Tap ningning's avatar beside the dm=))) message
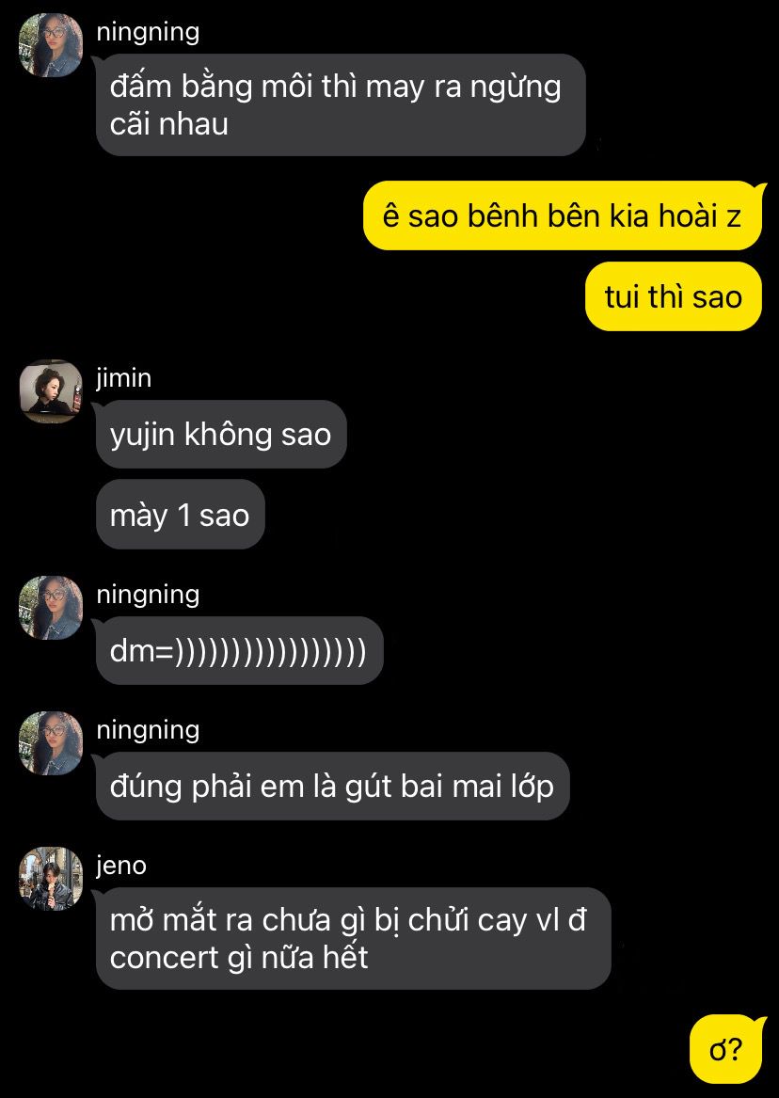 pos(51,608)
